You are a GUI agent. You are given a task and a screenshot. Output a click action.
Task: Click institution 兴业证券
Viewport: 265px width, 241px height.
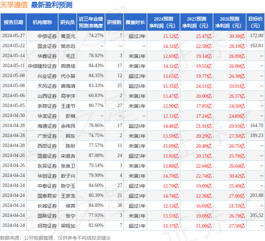[47, 76]
